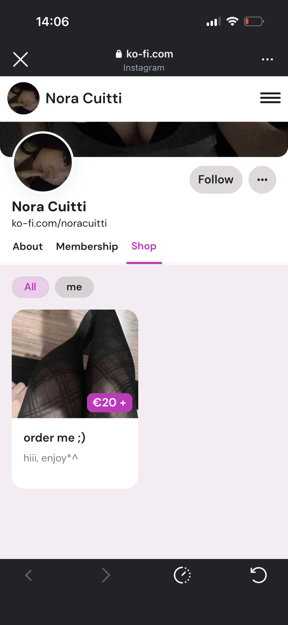Screen dimensions: 288x625
Task: Tap the dashed circle browser toolbar icon
Action: tap(182, 575)
